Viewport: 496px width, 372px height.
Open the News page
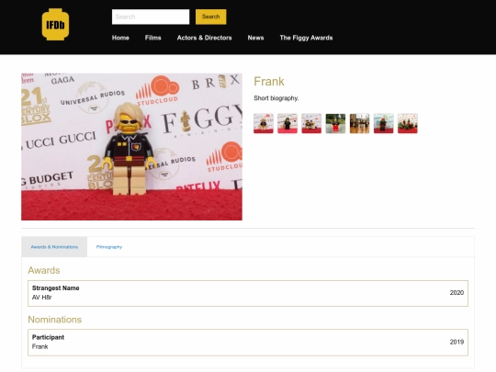pyautogui.click(x=255, y=38)
